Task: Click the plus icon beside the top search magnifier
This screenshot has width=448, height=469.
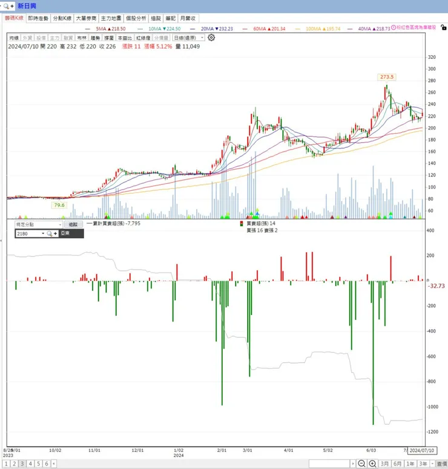Action: pyautogui.click(x=12, y=6)
